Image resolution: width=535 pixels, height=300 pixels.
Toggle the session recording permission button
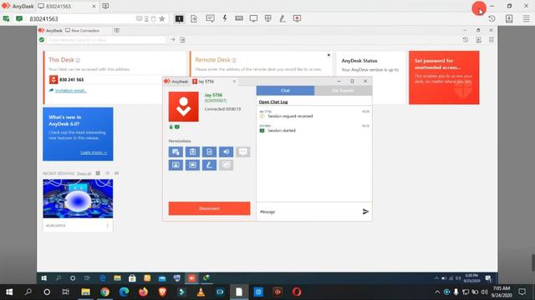(192, 165)
